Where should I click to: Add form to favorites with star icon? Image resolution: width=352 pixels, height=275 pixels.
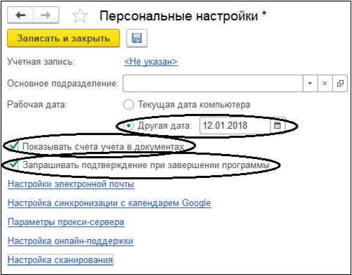point(80,15)
